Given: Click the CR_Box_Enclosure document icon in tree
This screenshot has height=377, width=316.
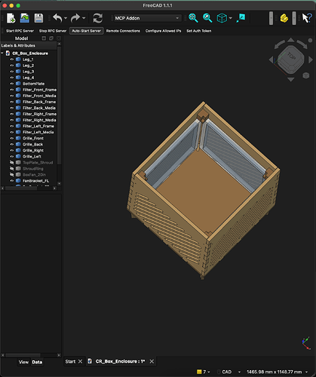Looking at the screenshot, I should [x=8, y=54].
